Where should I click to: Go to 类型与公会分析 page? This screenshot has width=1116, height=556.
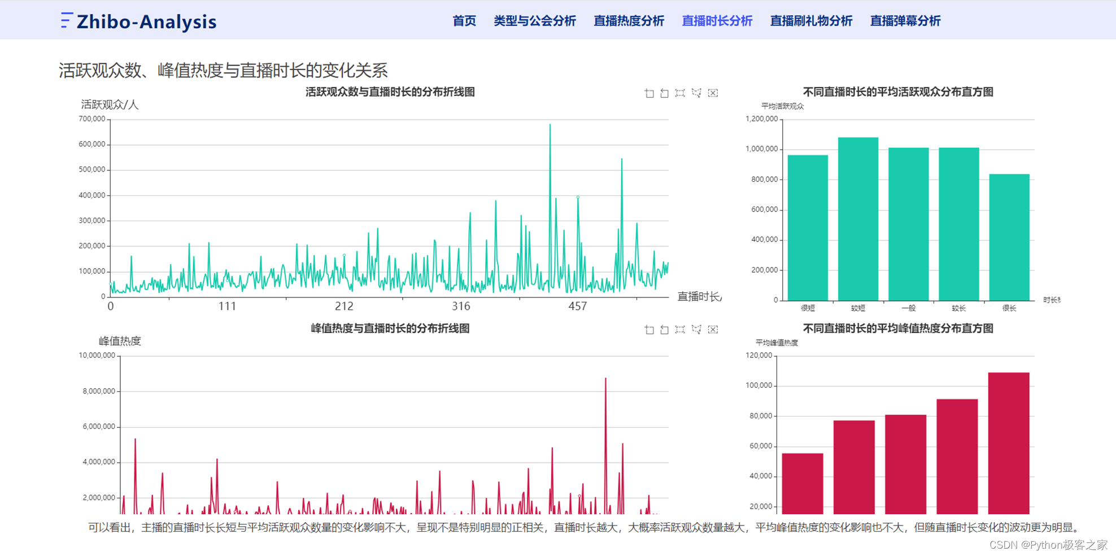point(534,21)
